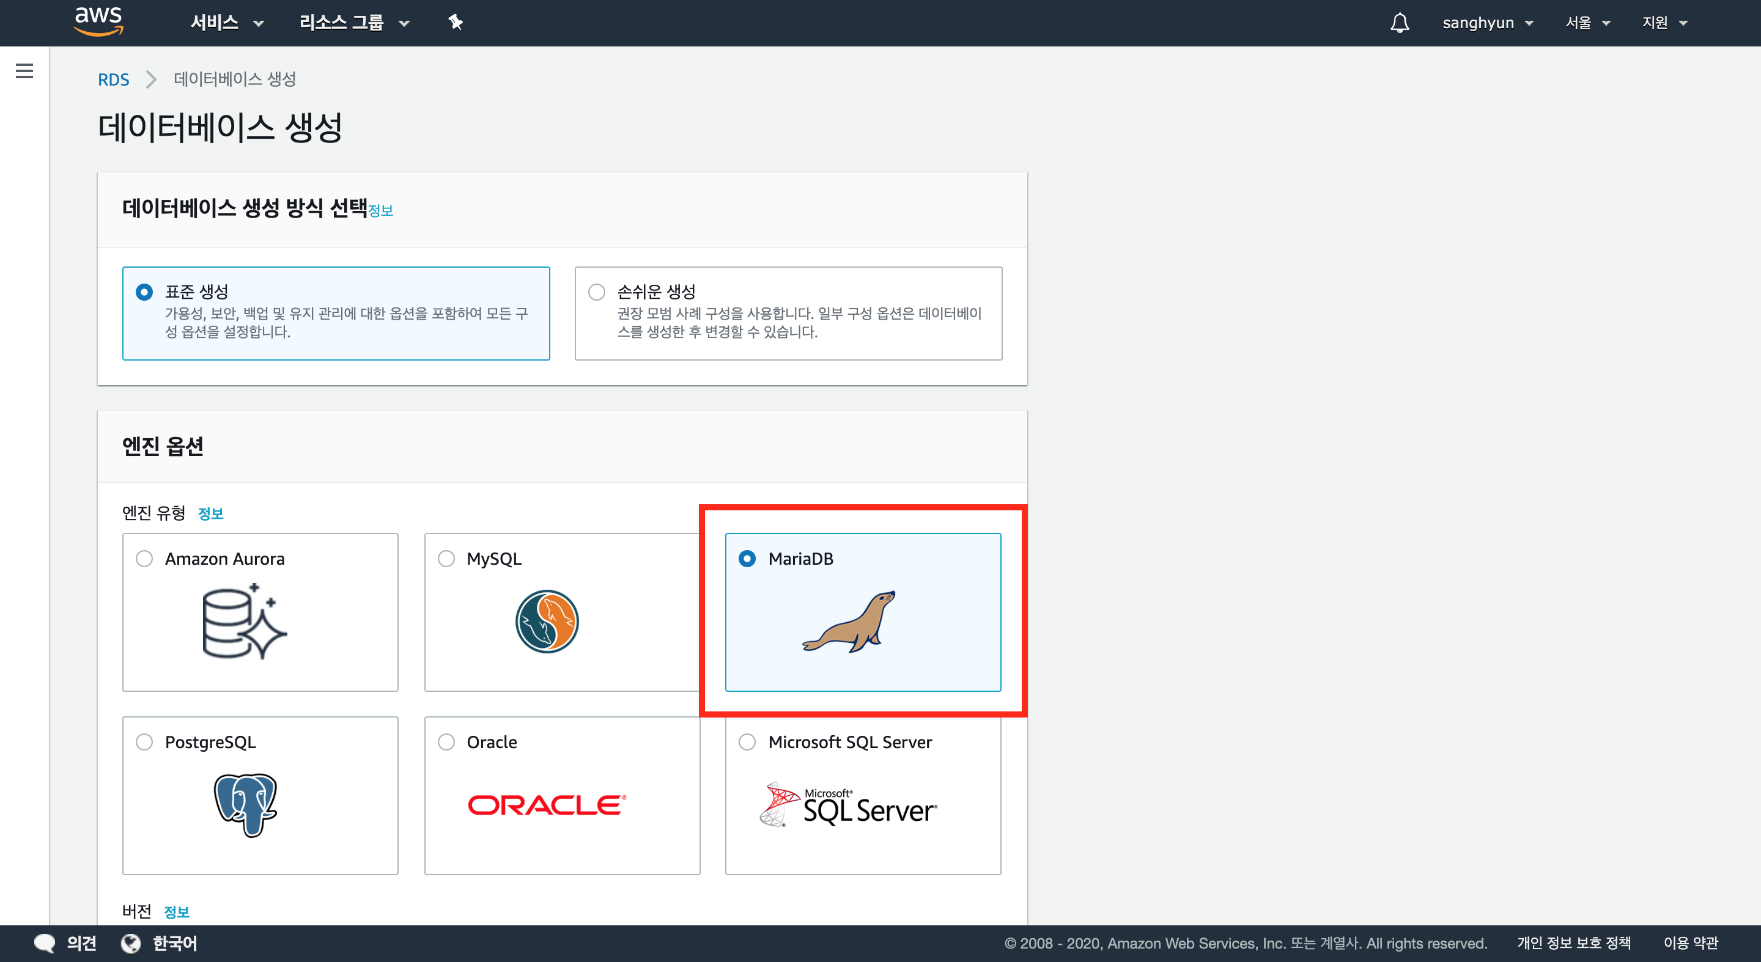Screen dimensions: 1761x962
Task: Select the MySQL engine radio button
Action: (x=446, y=559)
